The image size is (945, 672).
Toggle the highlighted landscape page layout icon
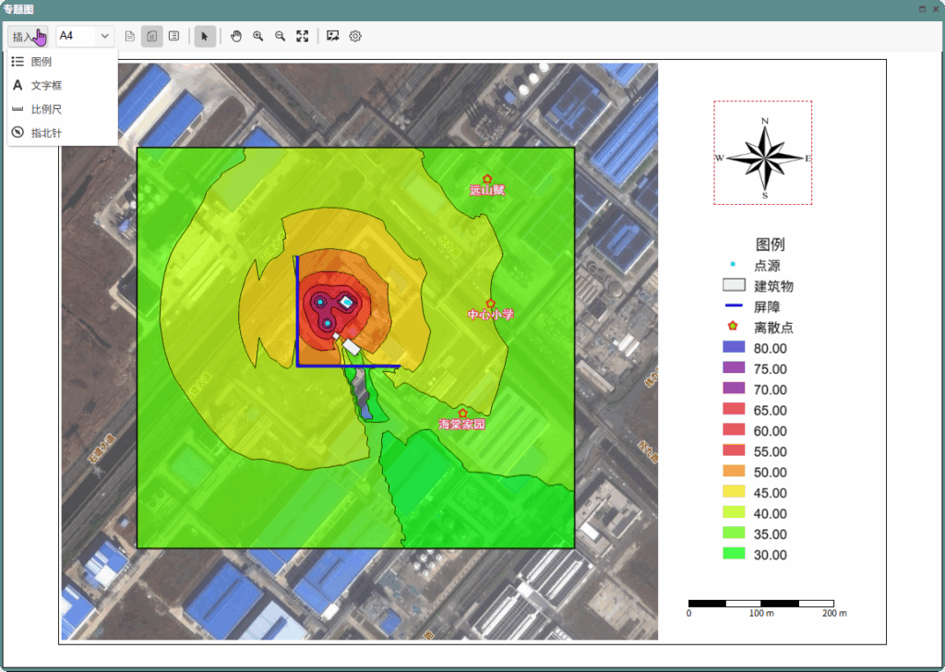[152, 36]
